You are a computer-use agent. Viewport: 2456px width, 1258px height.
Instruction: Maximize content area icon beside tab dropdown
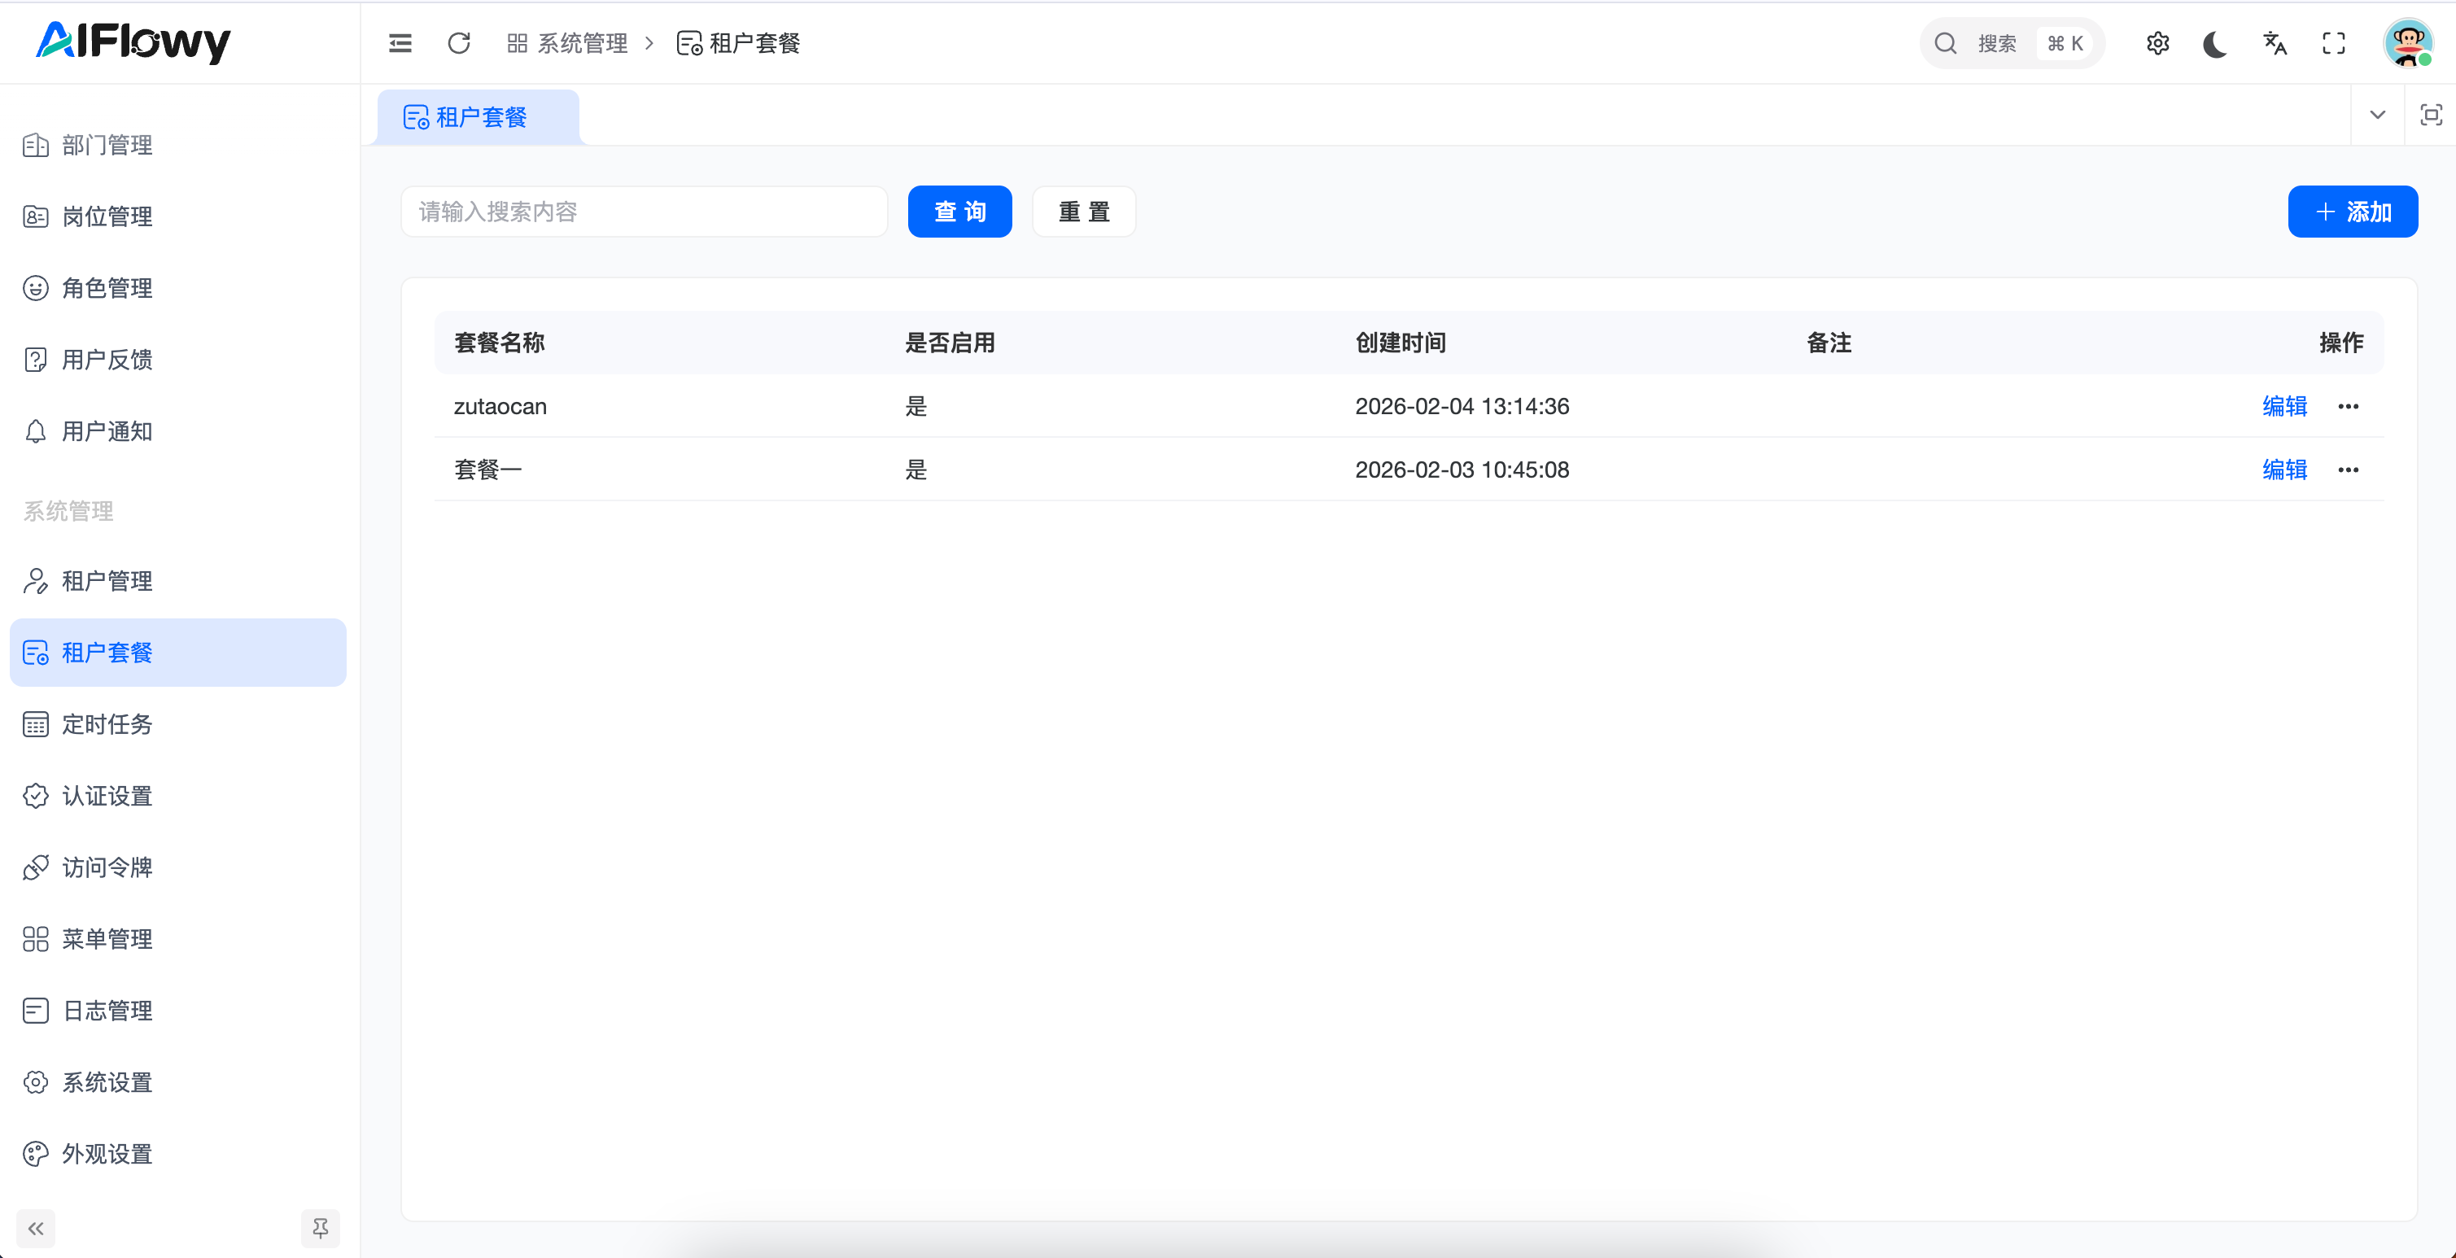click(x=2430, y=116)
